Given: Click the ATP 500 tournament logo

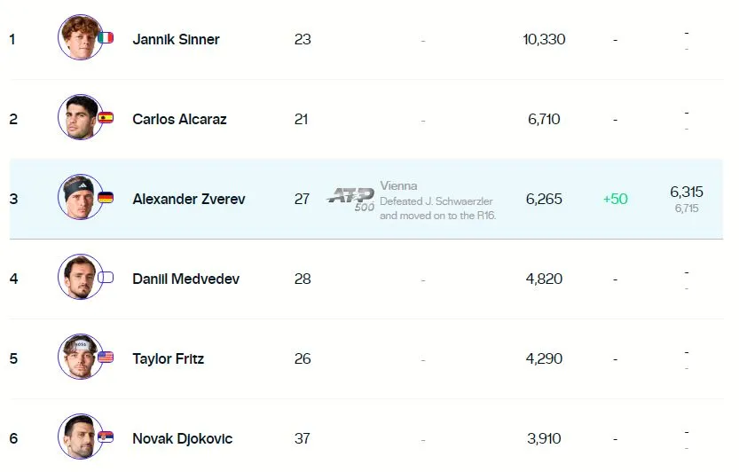Looking at the screenshot, I should coord(351,199).
